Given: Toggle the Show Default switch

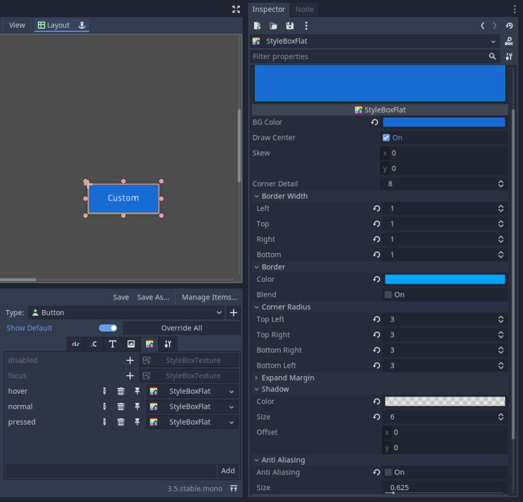Looking at the screenshot, I should 108,328.
